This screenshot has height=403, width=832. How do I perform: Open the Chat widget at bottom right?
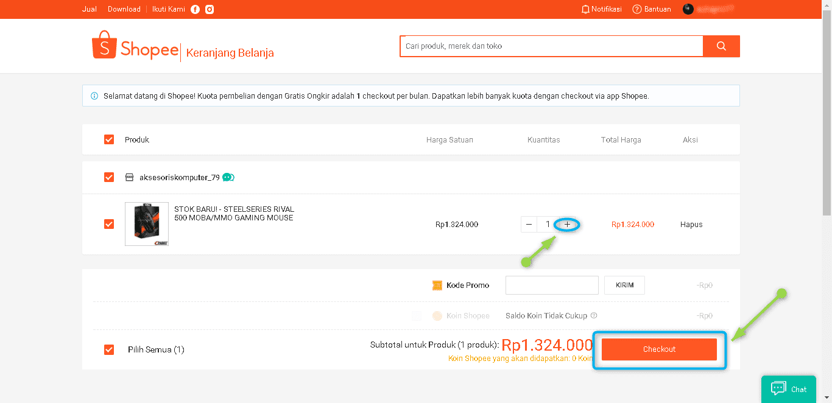(x=788, y=388)
